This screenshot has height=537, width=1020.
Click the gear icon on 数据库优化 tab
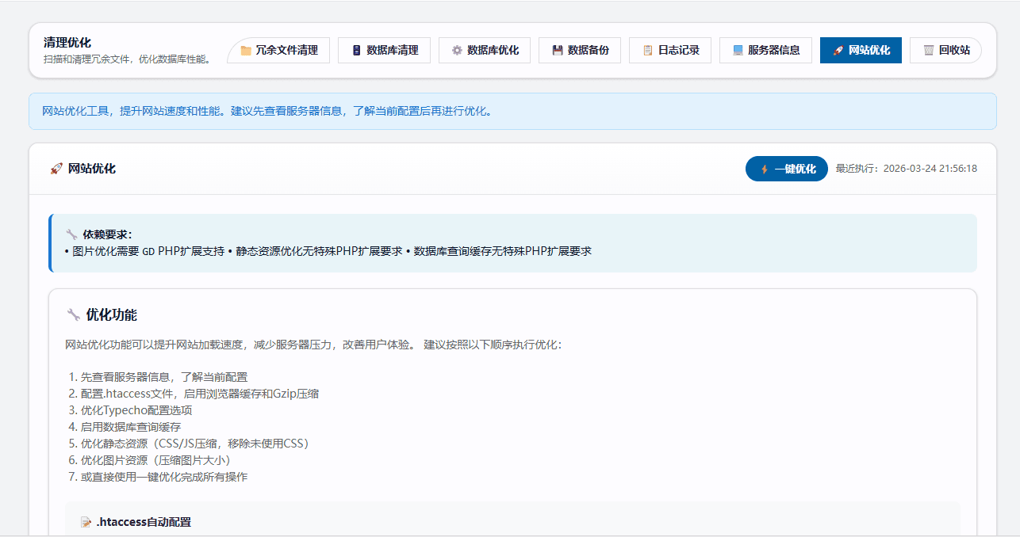[x=457, y=51]
